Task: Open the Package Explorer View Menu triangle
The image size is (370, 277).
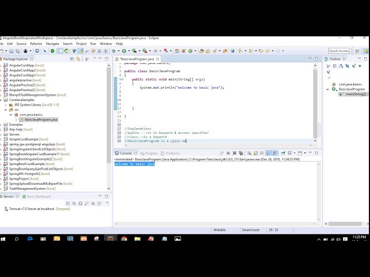Action: (x=95, y=59)
